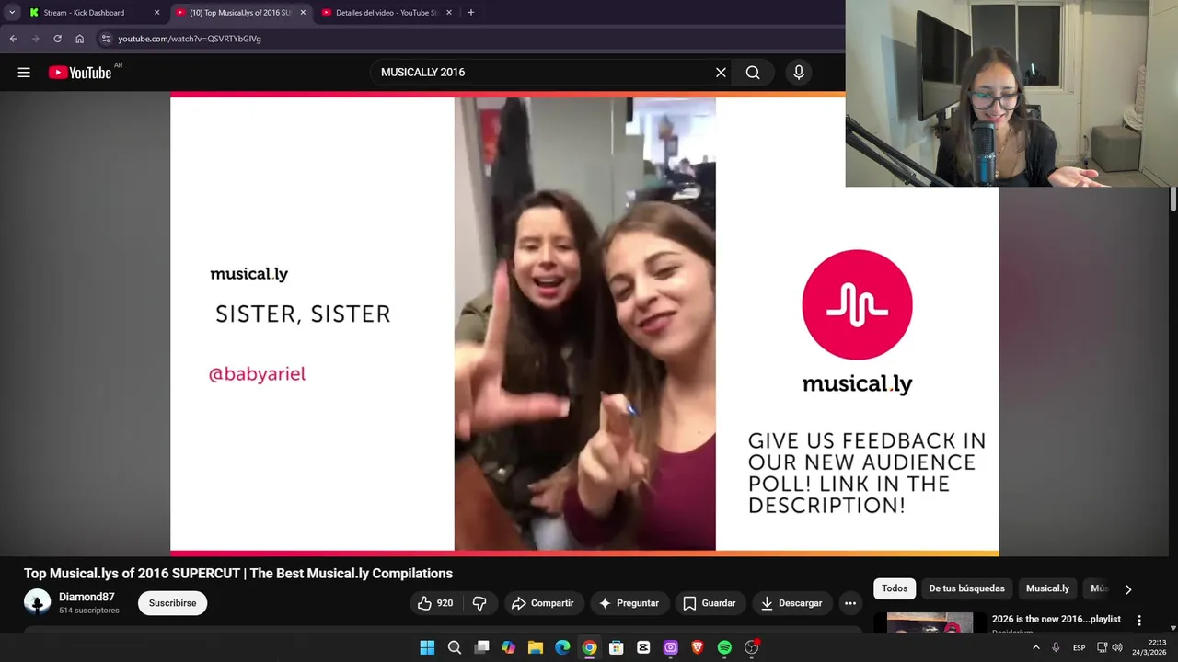Click the video title text

(238, 573)
